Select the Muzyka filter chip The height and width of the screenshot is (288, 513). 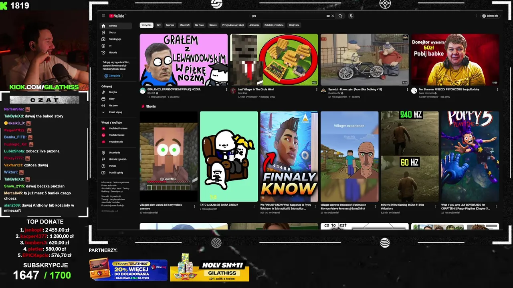pos(170,25)
